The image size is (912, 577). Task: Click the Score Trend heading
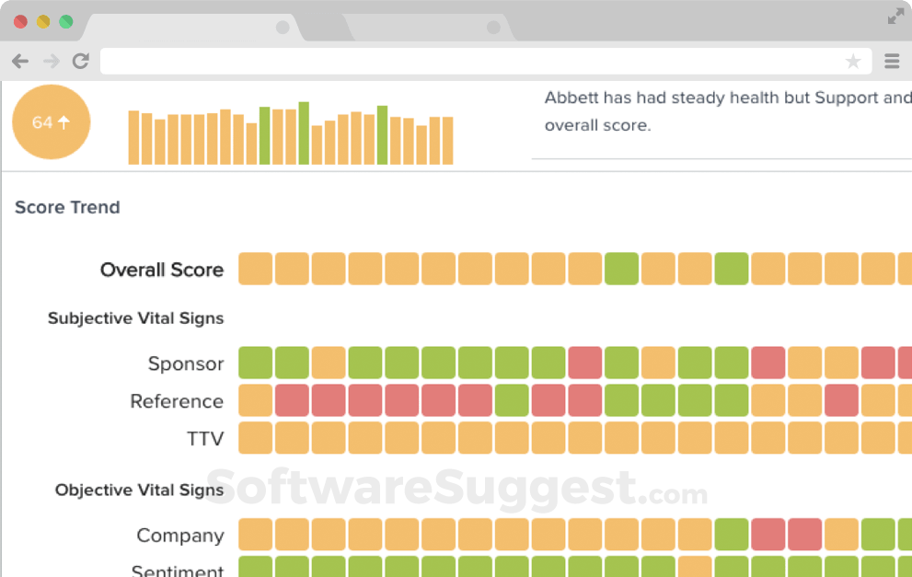[67, 207]
